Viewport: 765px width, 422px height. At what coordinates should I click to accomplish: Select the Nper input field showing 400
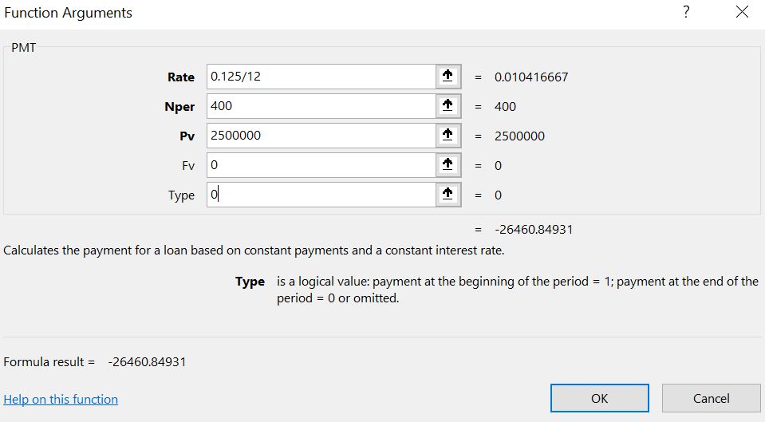[321, 106]
